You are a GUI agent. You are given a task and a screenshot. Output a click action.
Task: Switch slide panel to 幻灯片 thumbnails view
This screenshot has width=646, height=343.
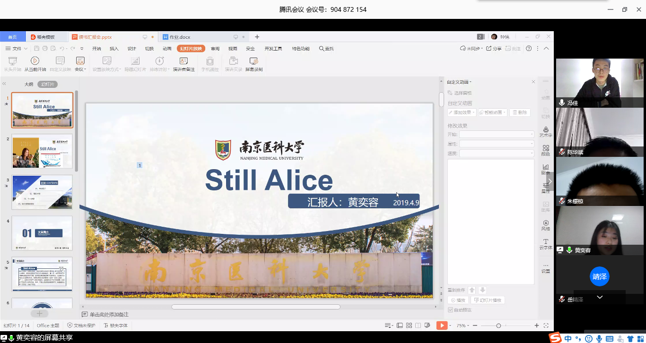(47, 84)
